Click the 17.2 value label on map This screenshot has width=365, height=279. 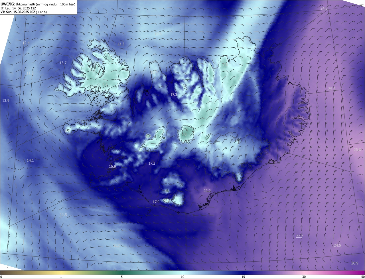tap(152, 163)
